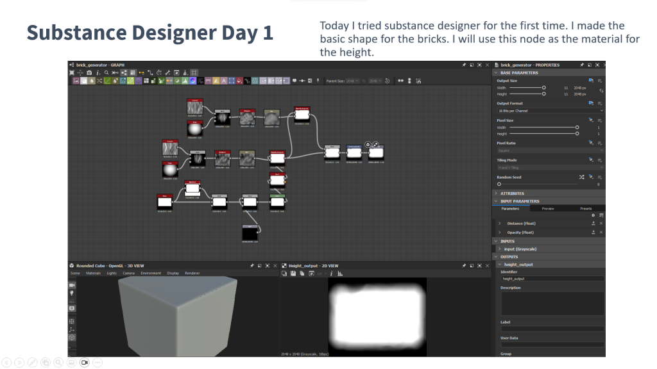Open the Materials menu in 3D View
Screen dimensions: 657x369
tap(93, 273)
